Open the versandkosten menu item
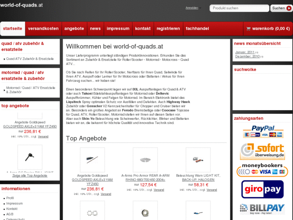 44,29
